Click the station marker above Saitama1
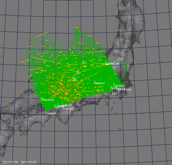Image resolution: width=172 pixels, height=165 pixels. tap(114, 83)
